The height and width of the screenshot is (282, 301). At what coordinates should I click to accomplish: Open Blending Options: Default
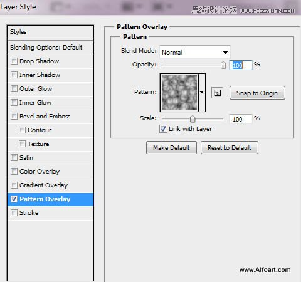[50, 48]
